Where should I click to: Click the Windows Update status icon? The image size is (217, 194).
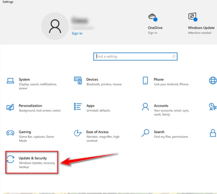click(193, 17)
